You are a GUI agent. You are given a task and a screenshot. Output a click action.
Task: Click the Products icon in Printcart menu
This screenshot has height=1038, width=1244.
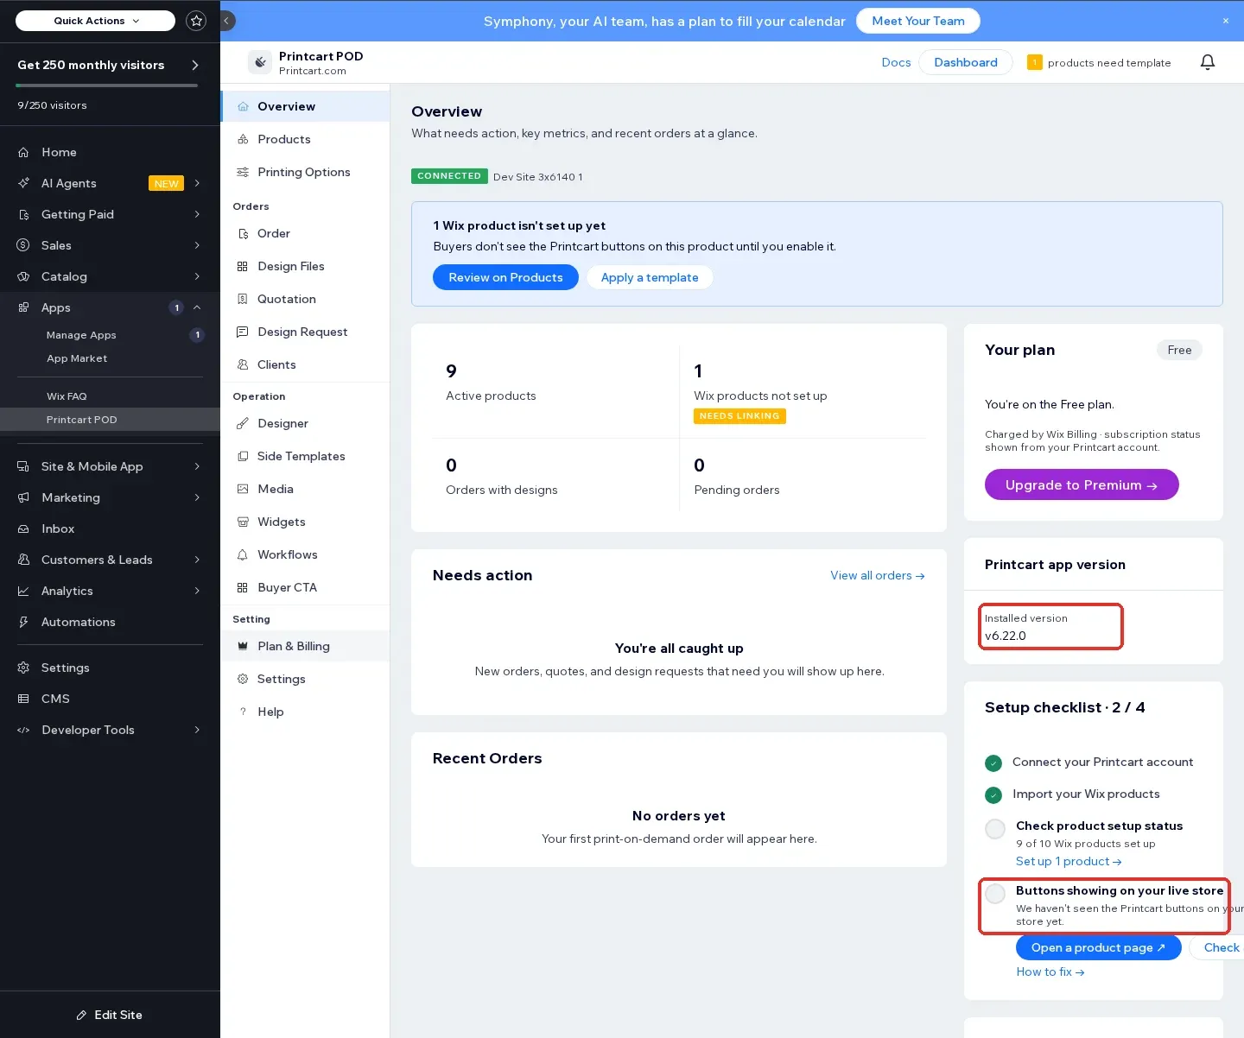pos(243,139)
